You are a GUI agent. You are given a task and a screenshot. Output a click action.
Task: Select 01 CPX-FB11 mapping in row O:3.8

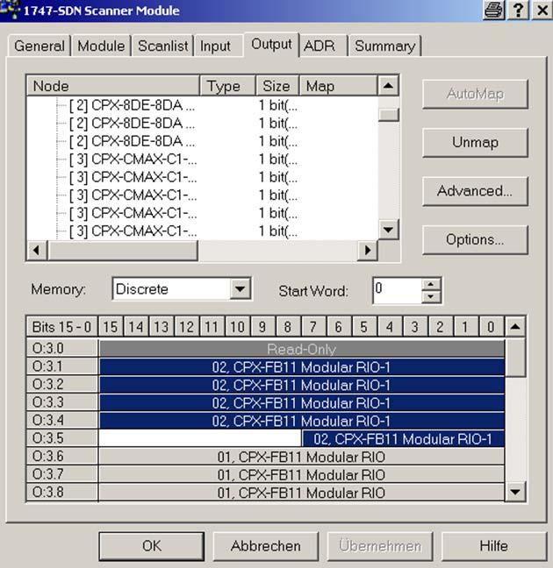click(x=302, y=493)
